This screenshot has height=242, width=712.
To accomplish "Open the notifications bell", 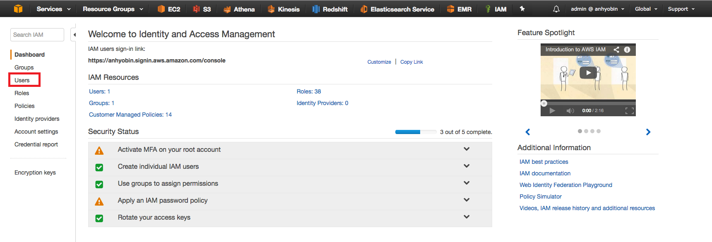I will click(x=556, y=9).
